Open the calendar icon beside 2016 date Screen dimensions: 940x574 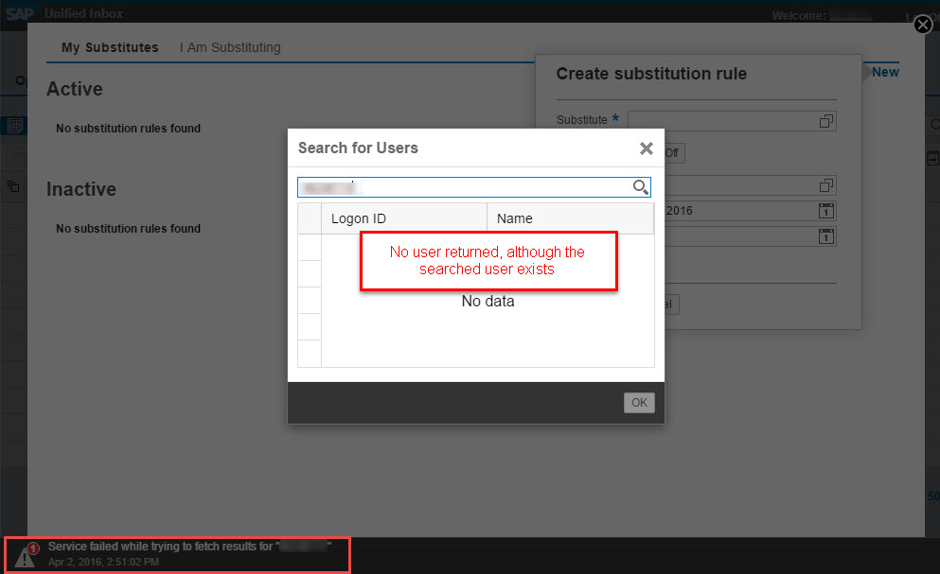pos(826,211)
